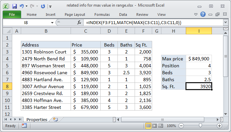Click the Undo arrow icon

click(22, 6)
